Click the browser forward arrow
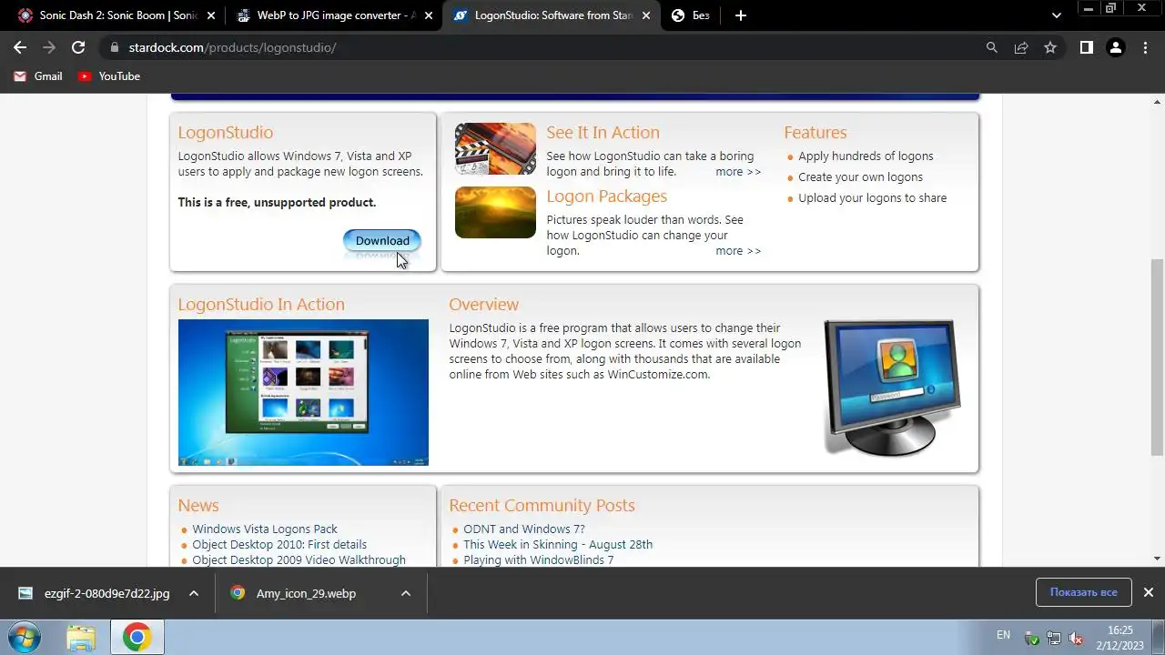 tap(49, 47)
